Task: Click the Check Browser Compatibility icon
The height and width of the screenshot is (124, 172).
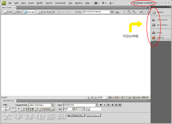Action: pos(147,12)
